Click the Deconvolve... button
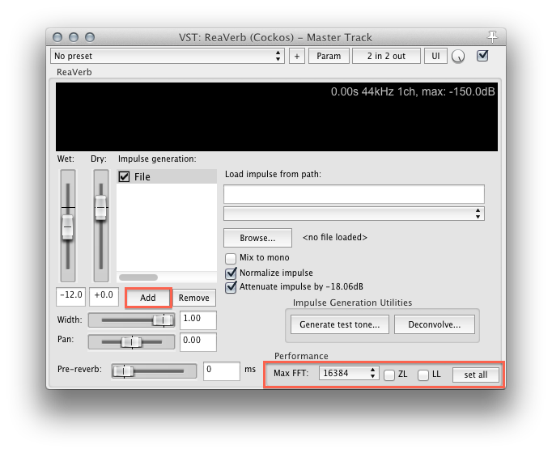This screenshot has height=453, width=552. pos(435,324)
